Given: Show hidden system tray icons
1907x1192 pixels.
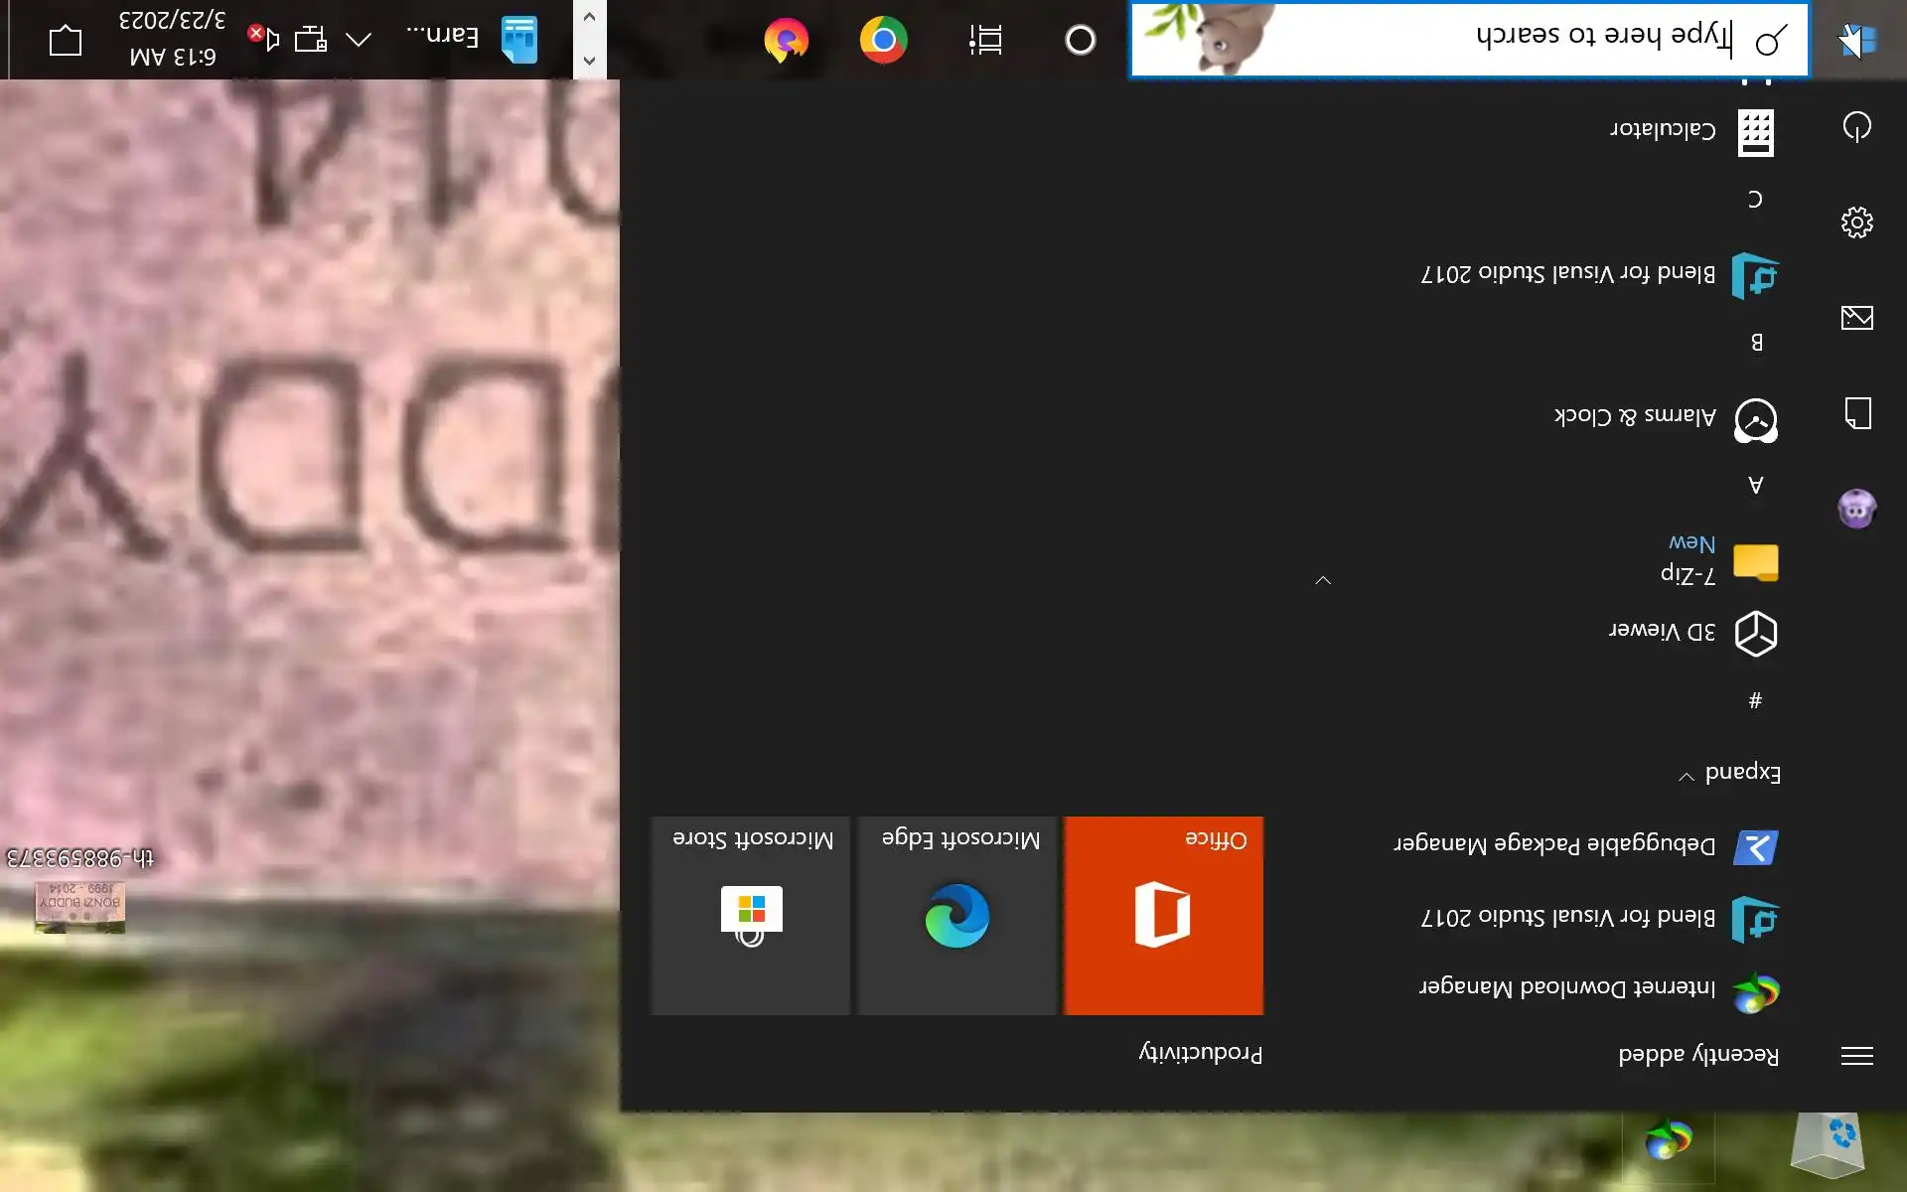Looking at the screenshot, I should pos(359,40).
